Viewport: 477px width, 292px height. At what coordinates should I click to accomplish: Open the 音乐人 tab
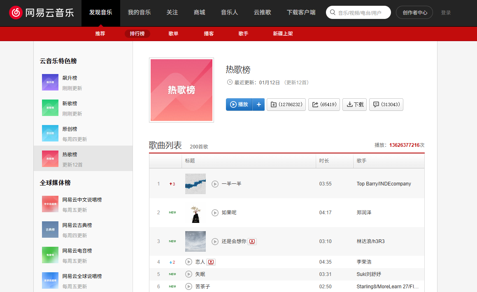pyautogui.click(x=229, y=12)
